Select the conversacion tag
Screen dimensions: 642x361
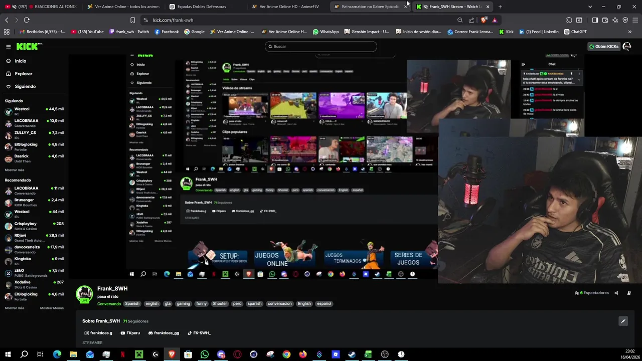(279, 304)
